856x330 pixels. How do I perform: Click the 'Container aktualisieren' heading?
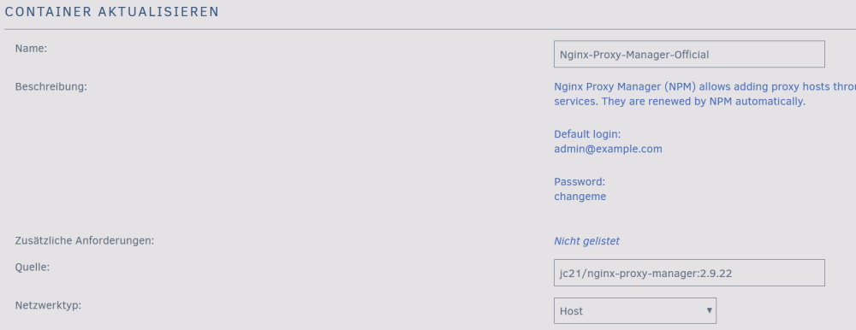[112, 11]
